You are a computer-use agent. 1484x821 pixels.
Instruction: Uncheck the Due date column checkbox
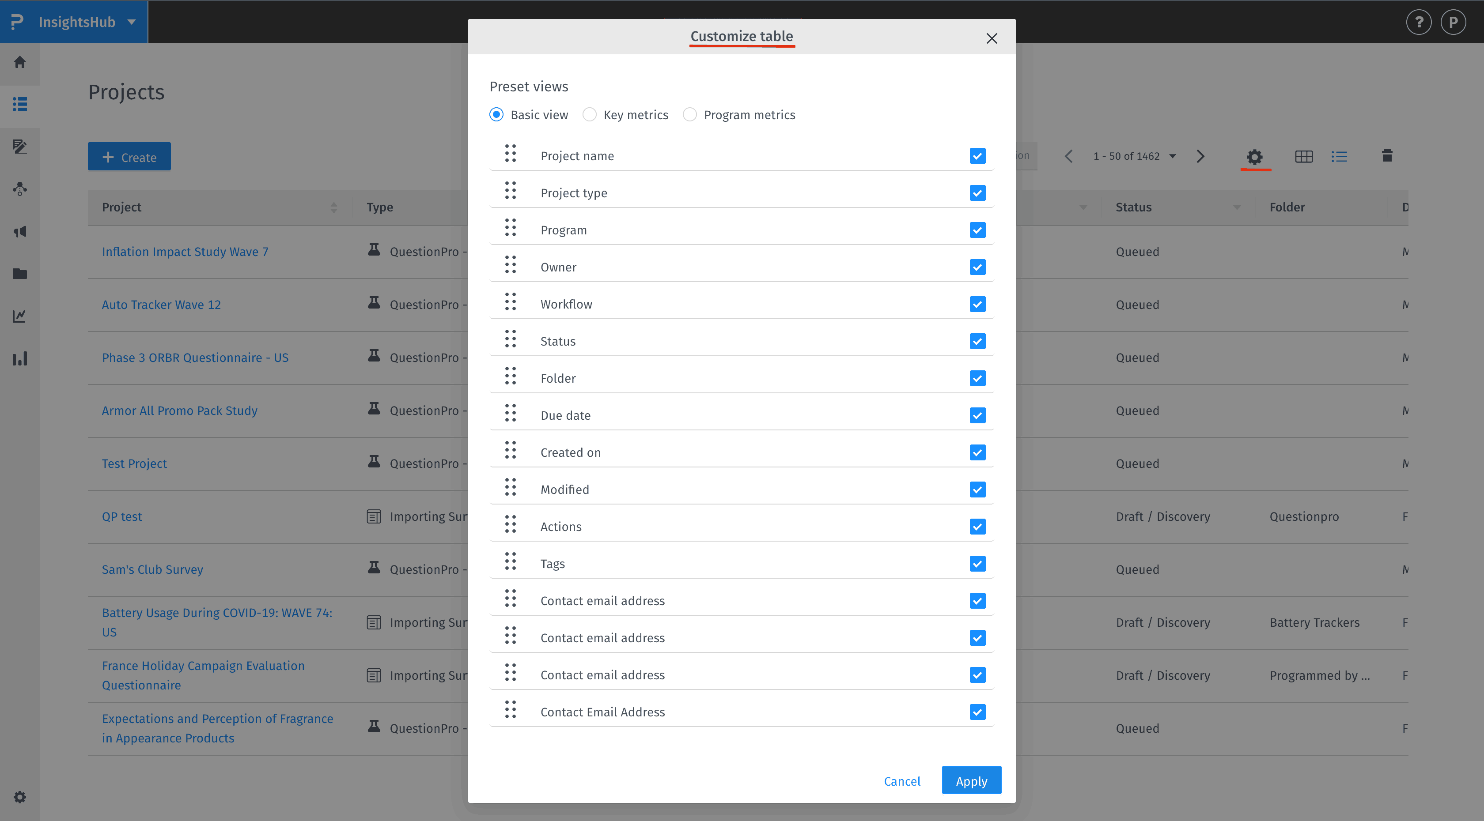[977, 415]
